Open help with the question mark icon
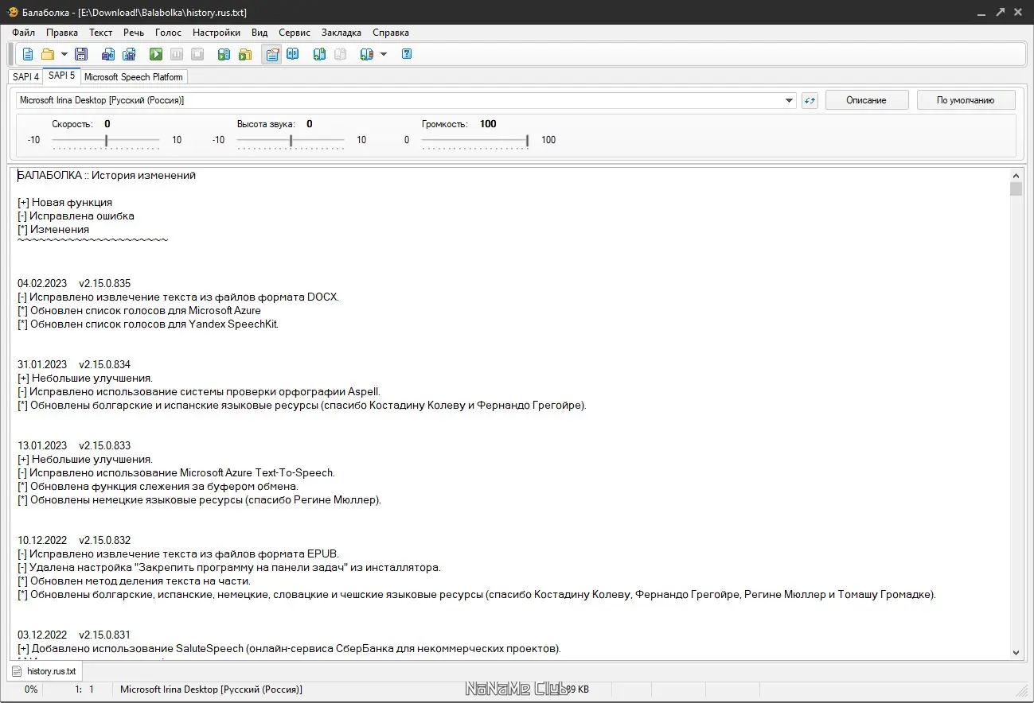Image resolution: width=1034 pixels, height=703 pixels. [x=407, y=54]
